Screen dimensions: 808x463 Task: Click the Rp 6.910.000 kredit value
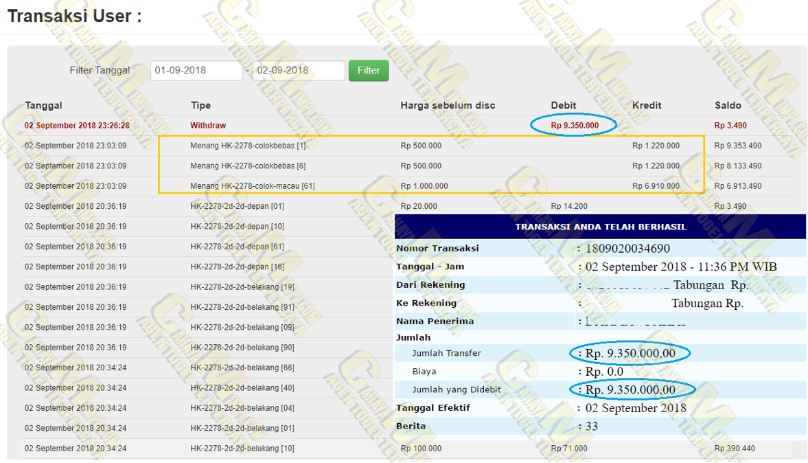pos(656,186)
